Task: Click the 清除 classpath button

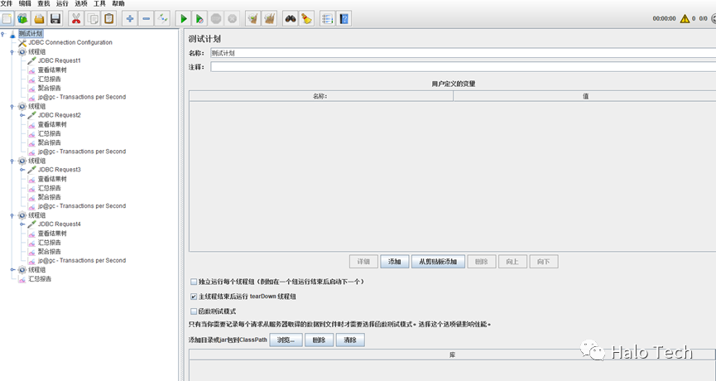Action: coord(350,340)
